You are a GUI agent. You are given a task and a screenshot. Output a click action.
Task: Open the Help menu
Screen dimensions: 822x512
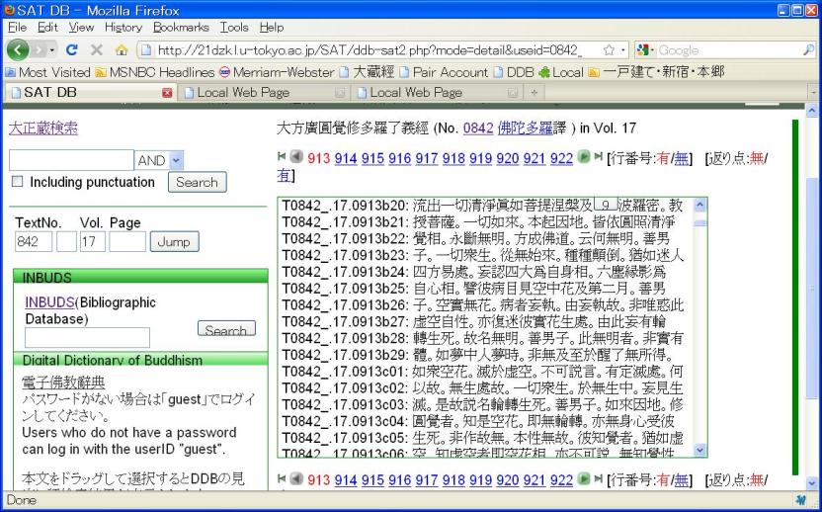[272, 28]
